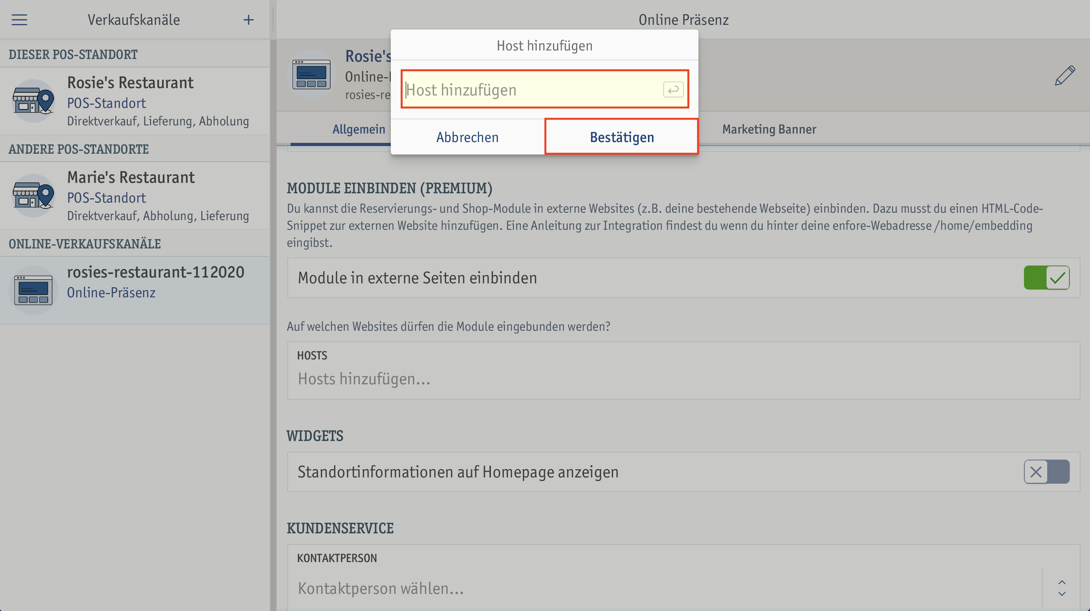Open the hamburger menu in Verkaufskanäle header
The image size is (1090, 611).
pyautogui.click(x=19, y=20)
